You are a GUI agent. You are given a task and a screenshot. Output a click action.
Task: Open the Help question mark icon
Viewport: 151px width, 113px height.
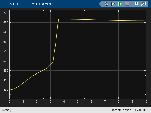pos(136,4)
